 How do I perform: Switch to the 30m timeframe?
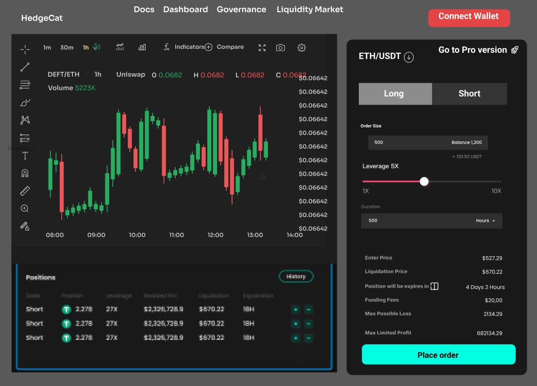pyautogui.click(x=67, y=47)
